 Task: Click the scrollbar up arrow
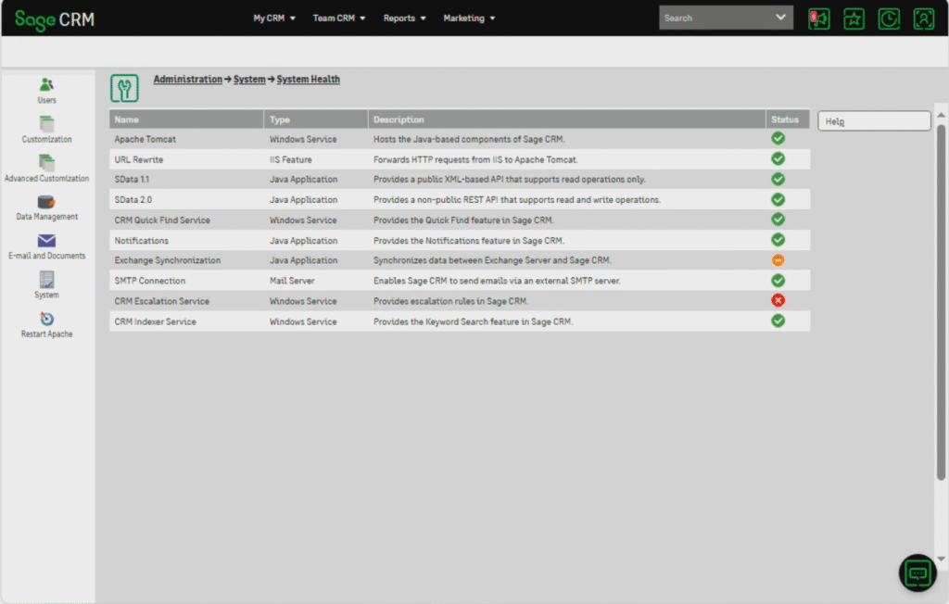(941, 115)
